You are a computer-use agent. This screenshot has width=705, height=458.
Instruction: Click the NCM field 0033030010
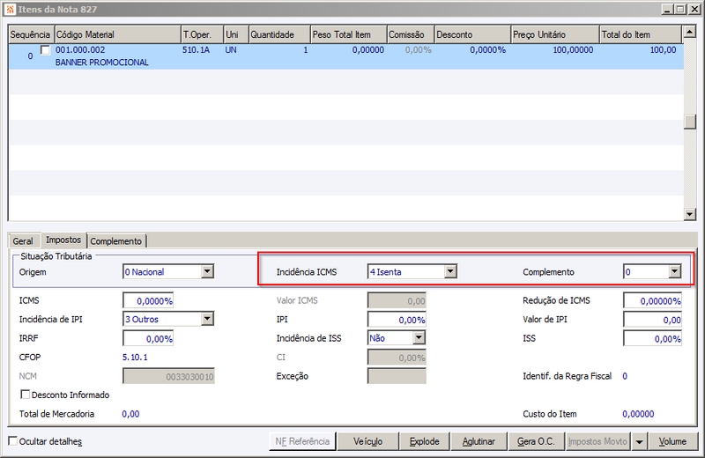click(x=168, y=376)
